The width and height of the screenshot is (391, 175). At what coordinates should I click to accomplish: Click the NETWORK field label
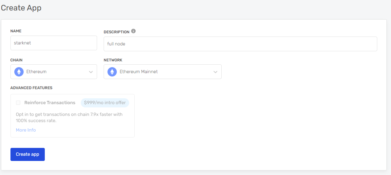click(113, 60)
